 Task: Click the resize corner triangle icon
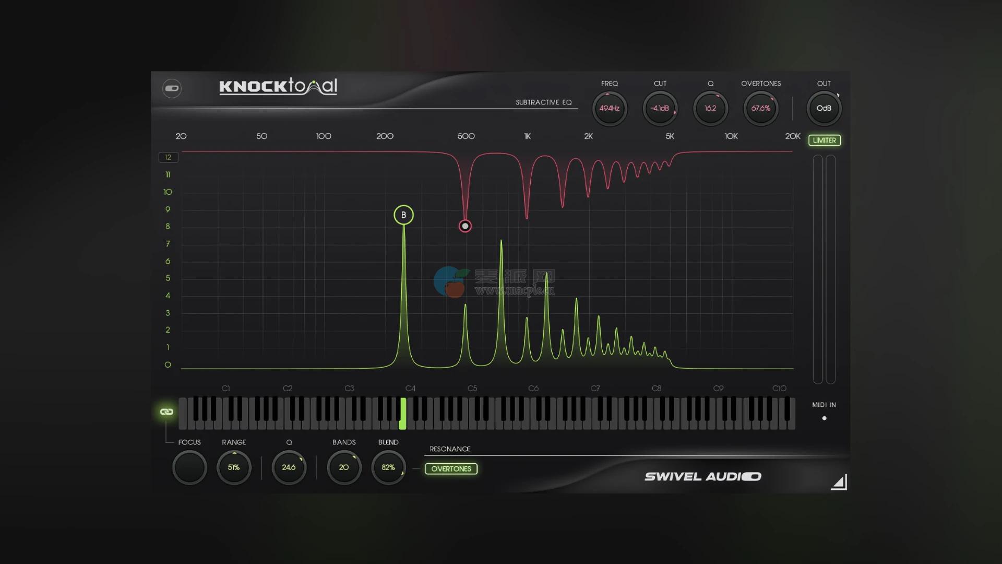pos(839,482)
